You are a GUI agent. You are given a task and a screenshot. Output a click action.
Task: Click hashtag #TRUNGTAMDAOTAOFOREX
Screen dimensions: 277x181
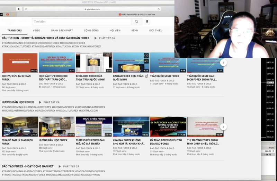59,171
